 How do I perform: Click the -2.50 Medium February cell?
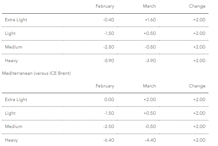click(x=109, y=126)
